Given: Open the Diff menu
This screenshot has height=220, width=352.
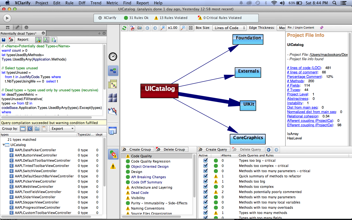Looking at the screenshot, I should pos(82,3).
